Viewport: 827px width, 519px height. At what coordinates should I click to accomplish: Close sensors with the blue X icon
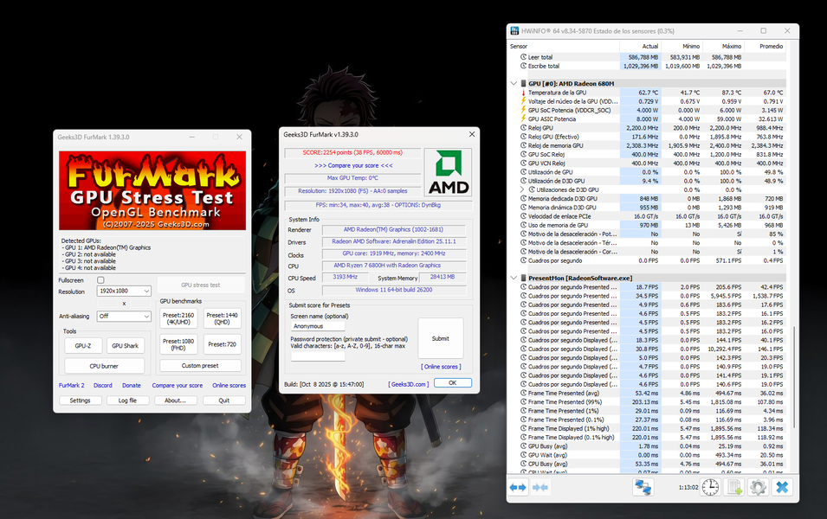(782, 488)
